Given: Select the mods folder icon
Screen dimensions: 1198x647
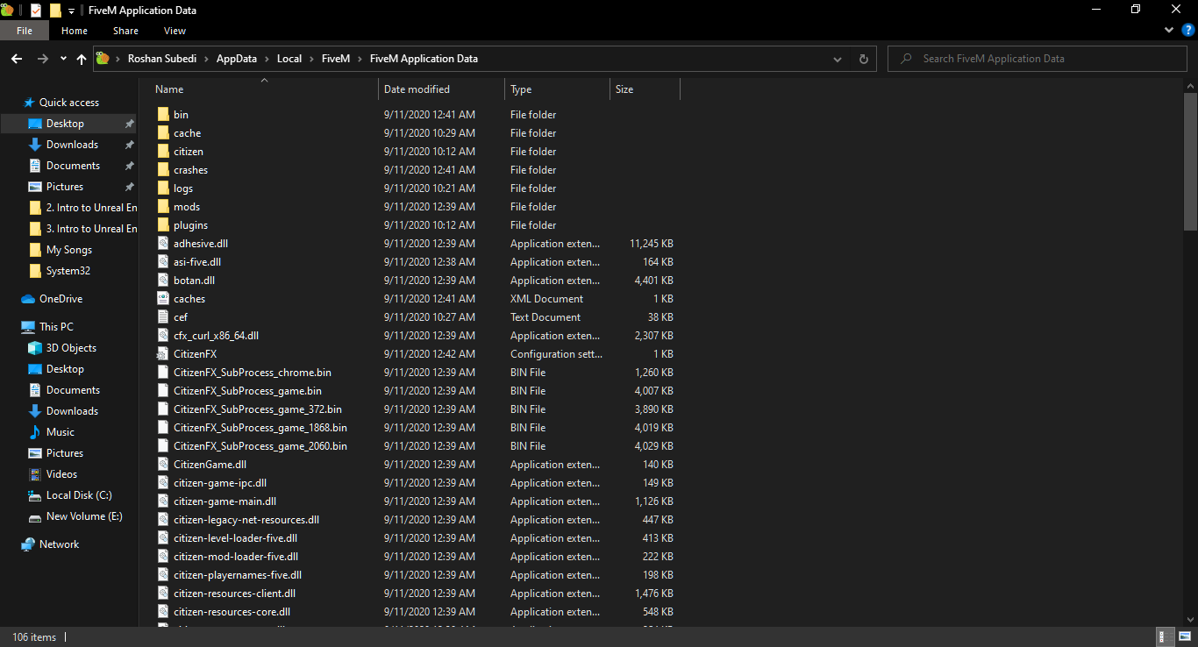Looking at the screenshot, I should coord(163,207).
